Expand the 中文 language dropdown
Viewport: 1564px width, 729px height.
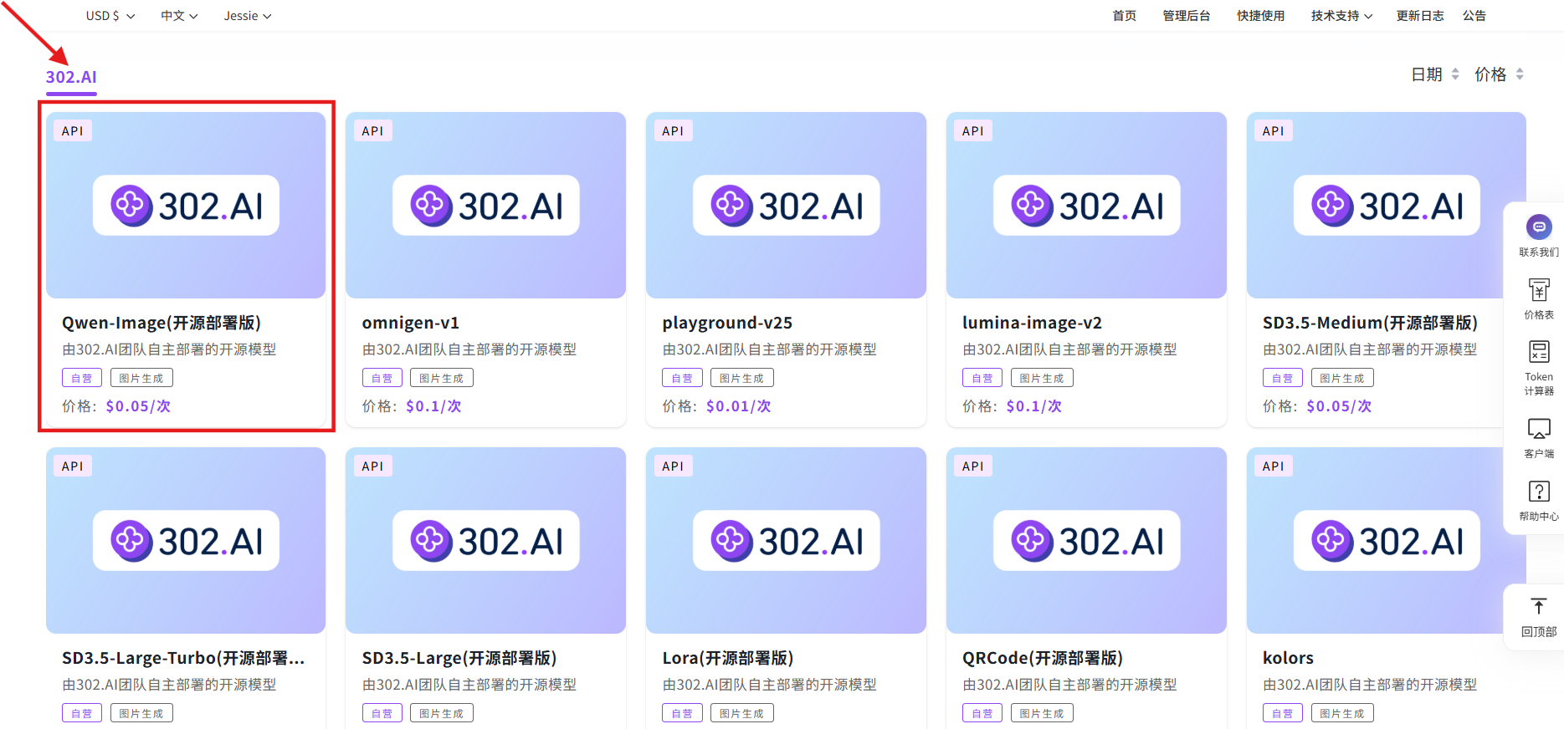tap(179, 16)
